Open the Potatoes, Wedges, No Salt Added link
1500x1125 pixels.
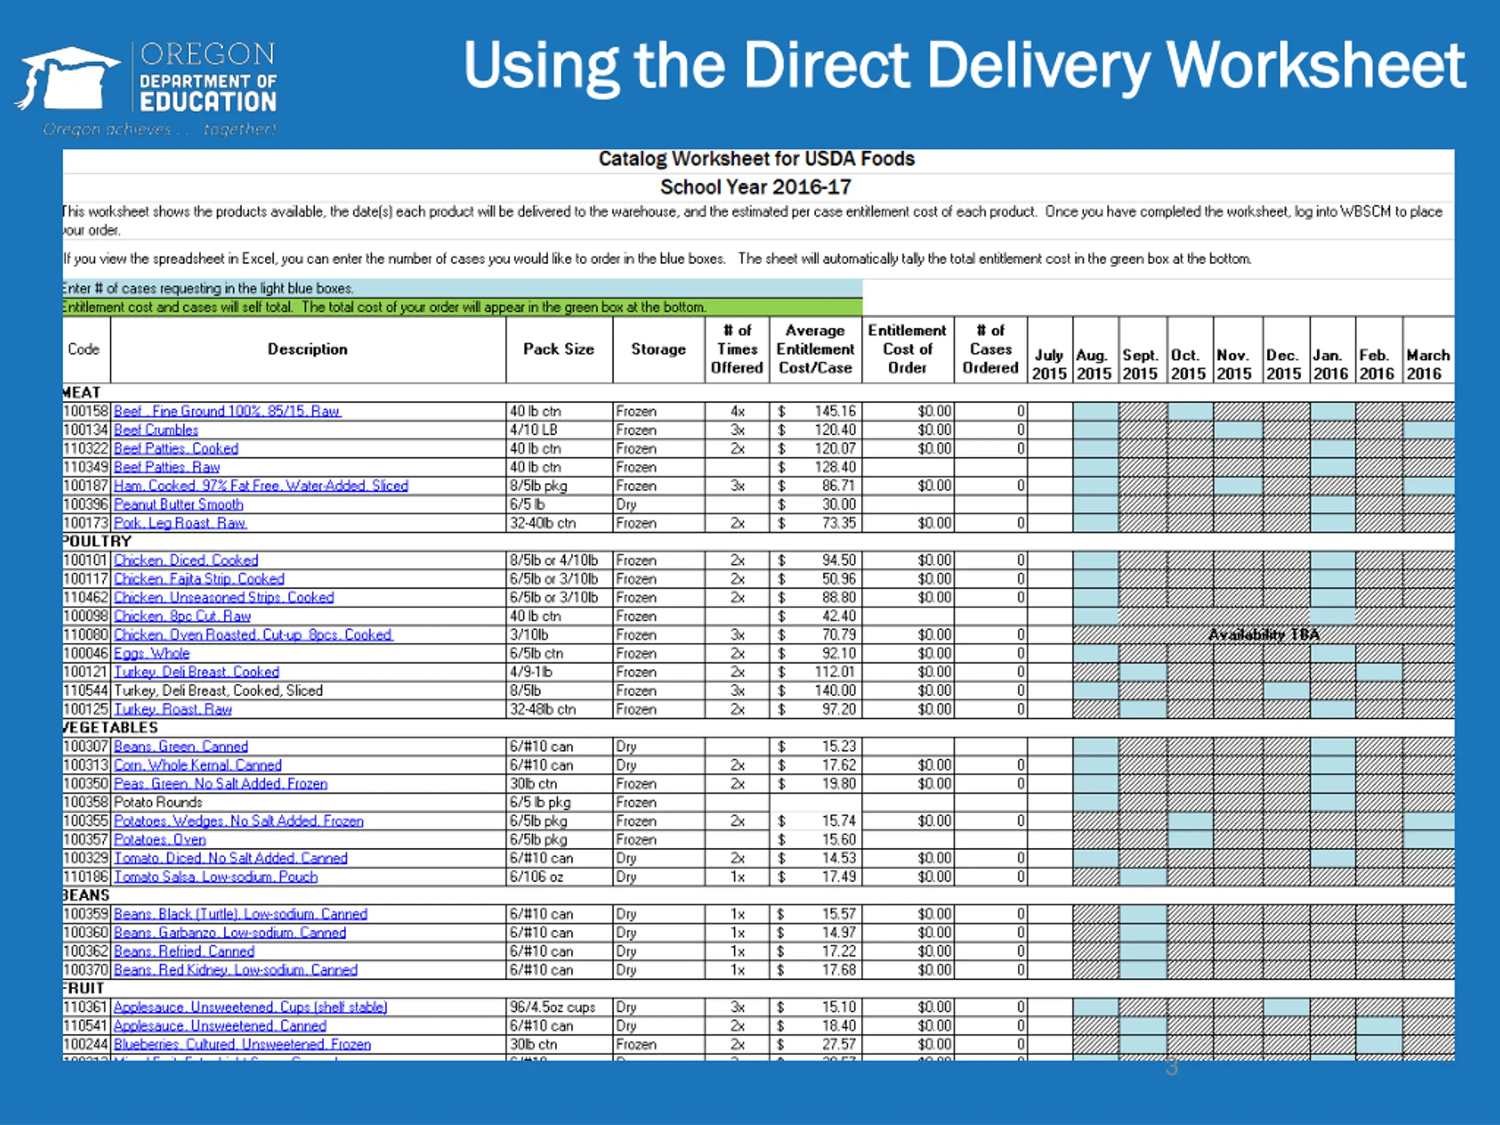point(238,821)
